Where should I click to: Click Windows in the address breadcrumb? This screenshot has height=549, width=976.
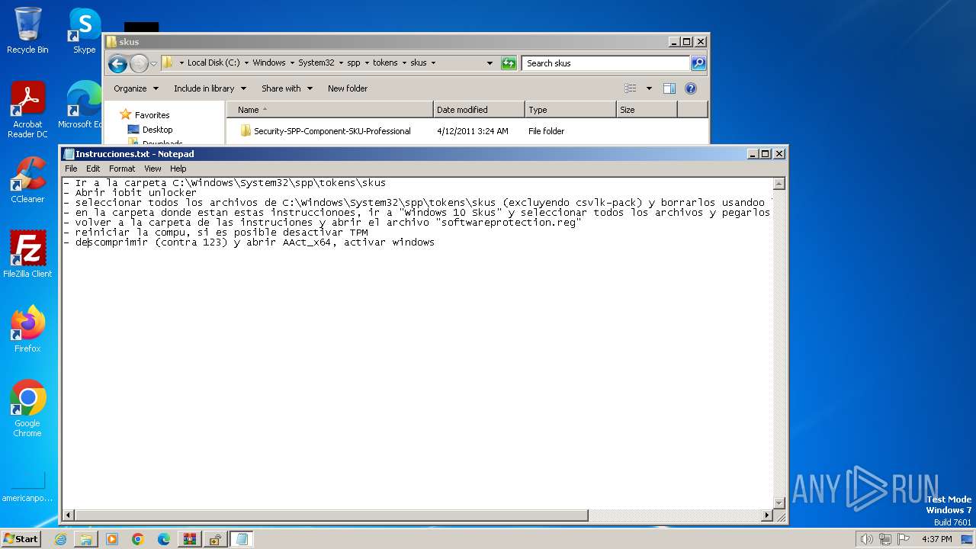(269, 63)
